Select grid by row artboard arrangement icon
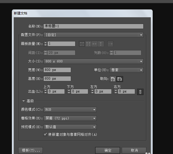Screen dimensions: 173x154 tap(82, 44)
